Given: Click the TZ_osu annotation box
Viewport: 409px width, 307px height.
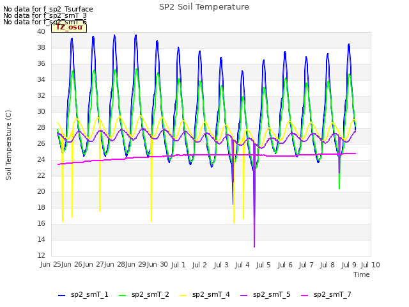Looking at the screenshot, I should click(69, 28).
